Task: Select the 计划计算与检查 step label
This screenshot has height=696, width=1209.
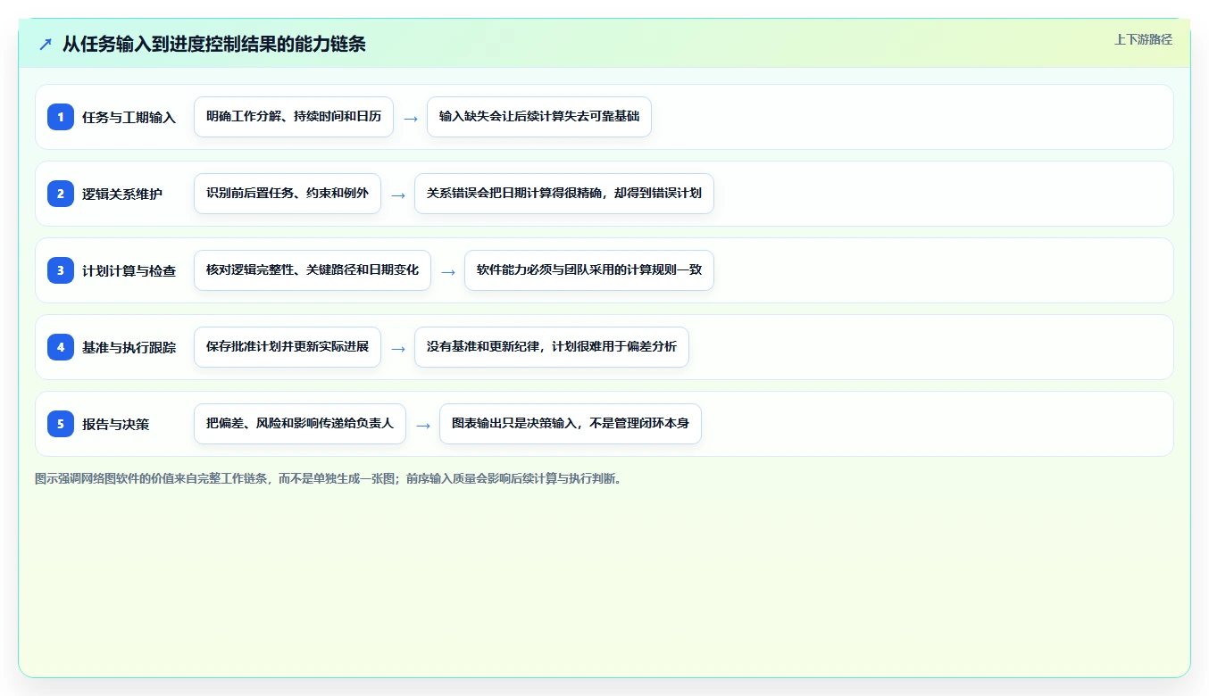Action: tap(129, 270)
